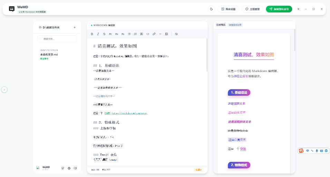Click the strikethrough toolbar icon
This screenshot has height=177, width=330.
(104, 34)
